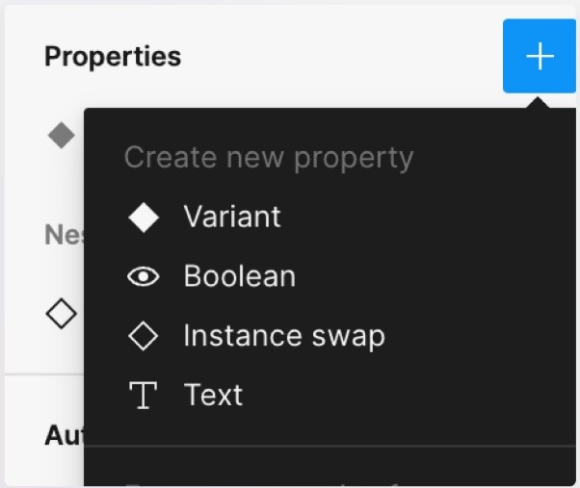Click the T icon for Text property
Viewport: 580px width, 488px height.
tap(144, 395)
